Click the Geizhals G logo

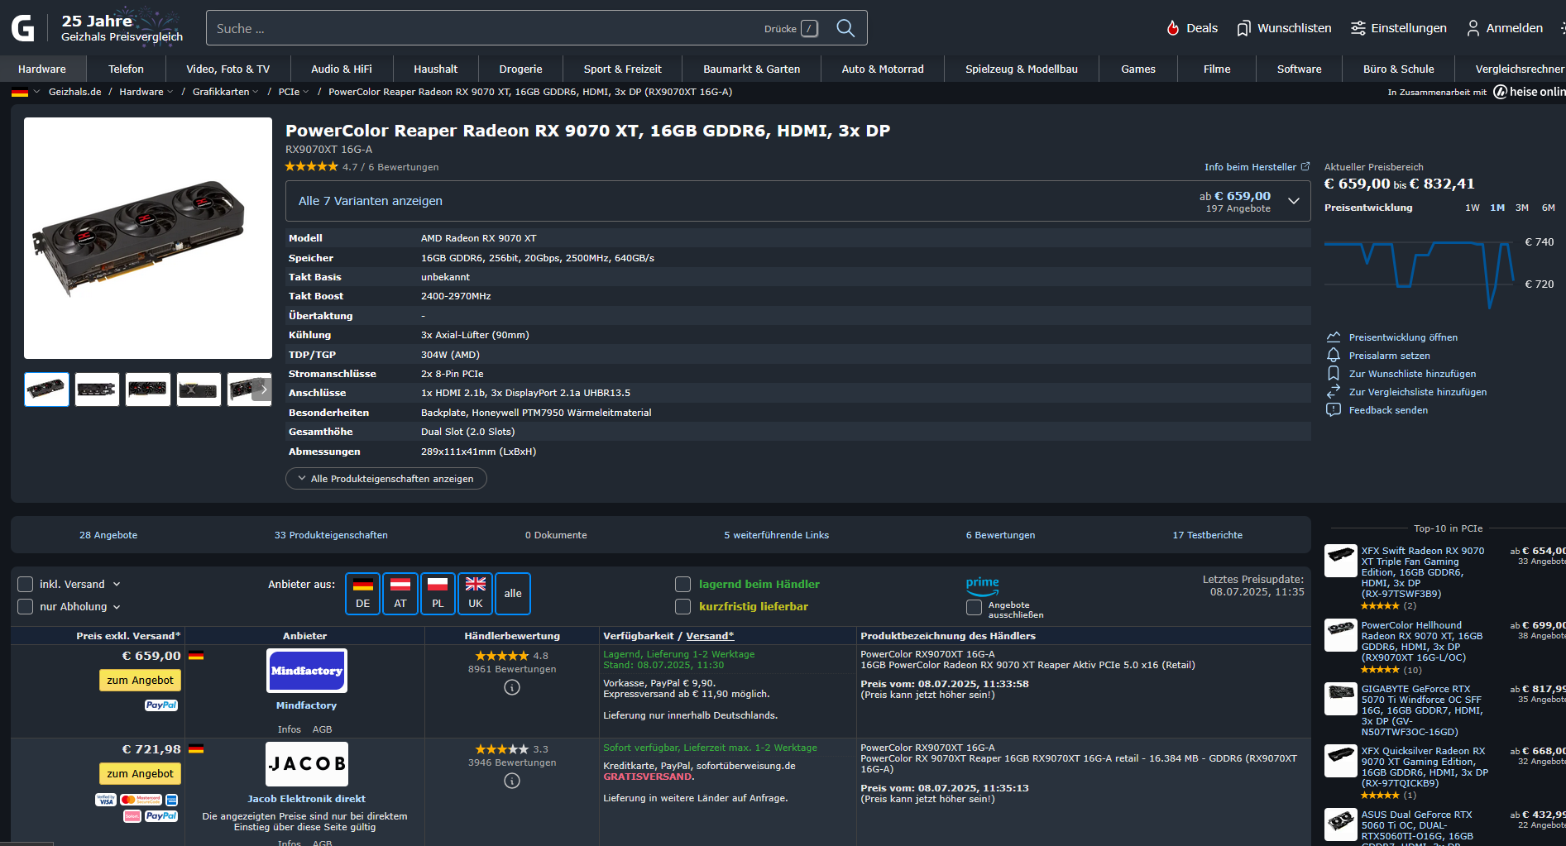pyautogui.click(x=24, y=27)
